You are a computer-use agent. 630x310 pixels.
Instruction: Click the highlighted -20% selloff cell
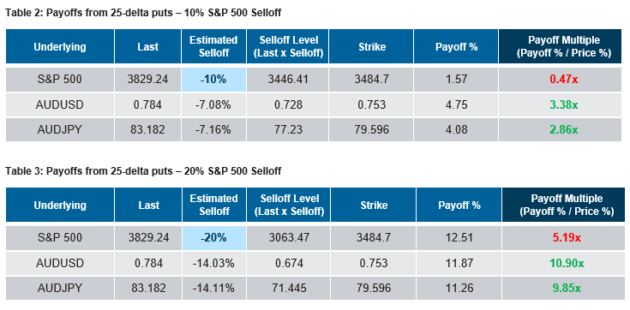coord(213,238)
